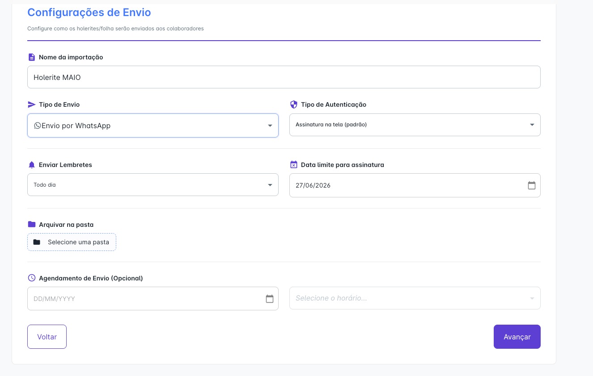Click the bell icon beside Enviar Lembretes
This screenshot has width=593, height=376.
point(31,165)
